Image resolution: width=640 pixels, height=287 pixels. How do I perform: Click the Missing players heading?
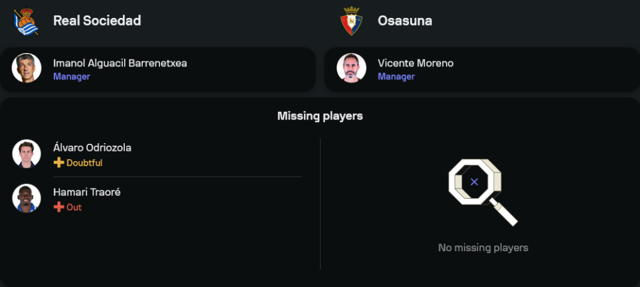pos(320,116)
